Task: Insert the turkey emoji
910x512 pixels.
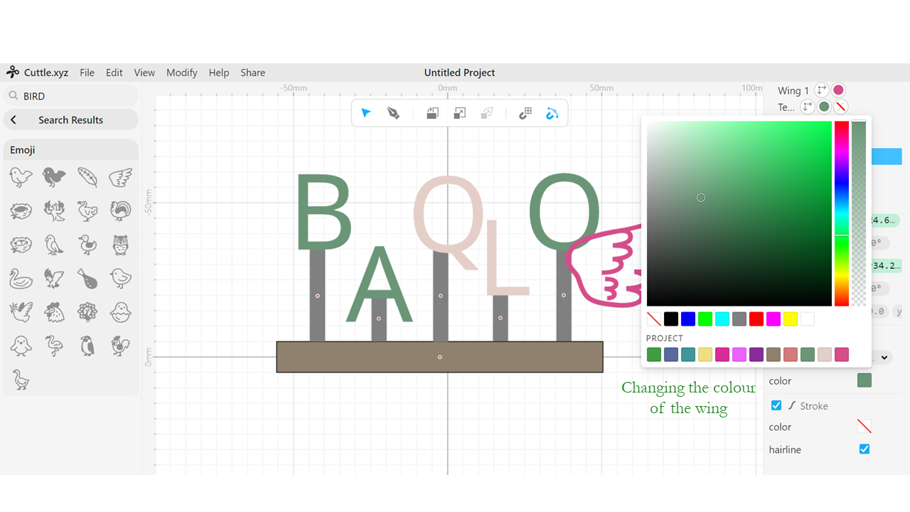Action: [121, 210]
